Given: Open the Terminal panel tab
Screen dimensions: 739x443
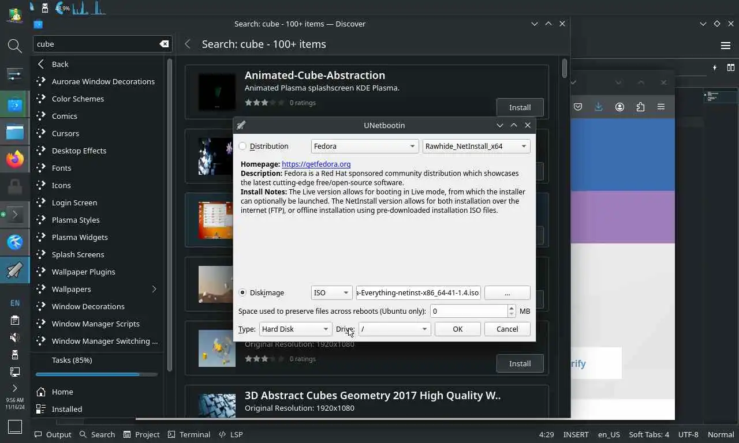Looking at the screenshot, I should pyautogui.click(x=189, y=434).
